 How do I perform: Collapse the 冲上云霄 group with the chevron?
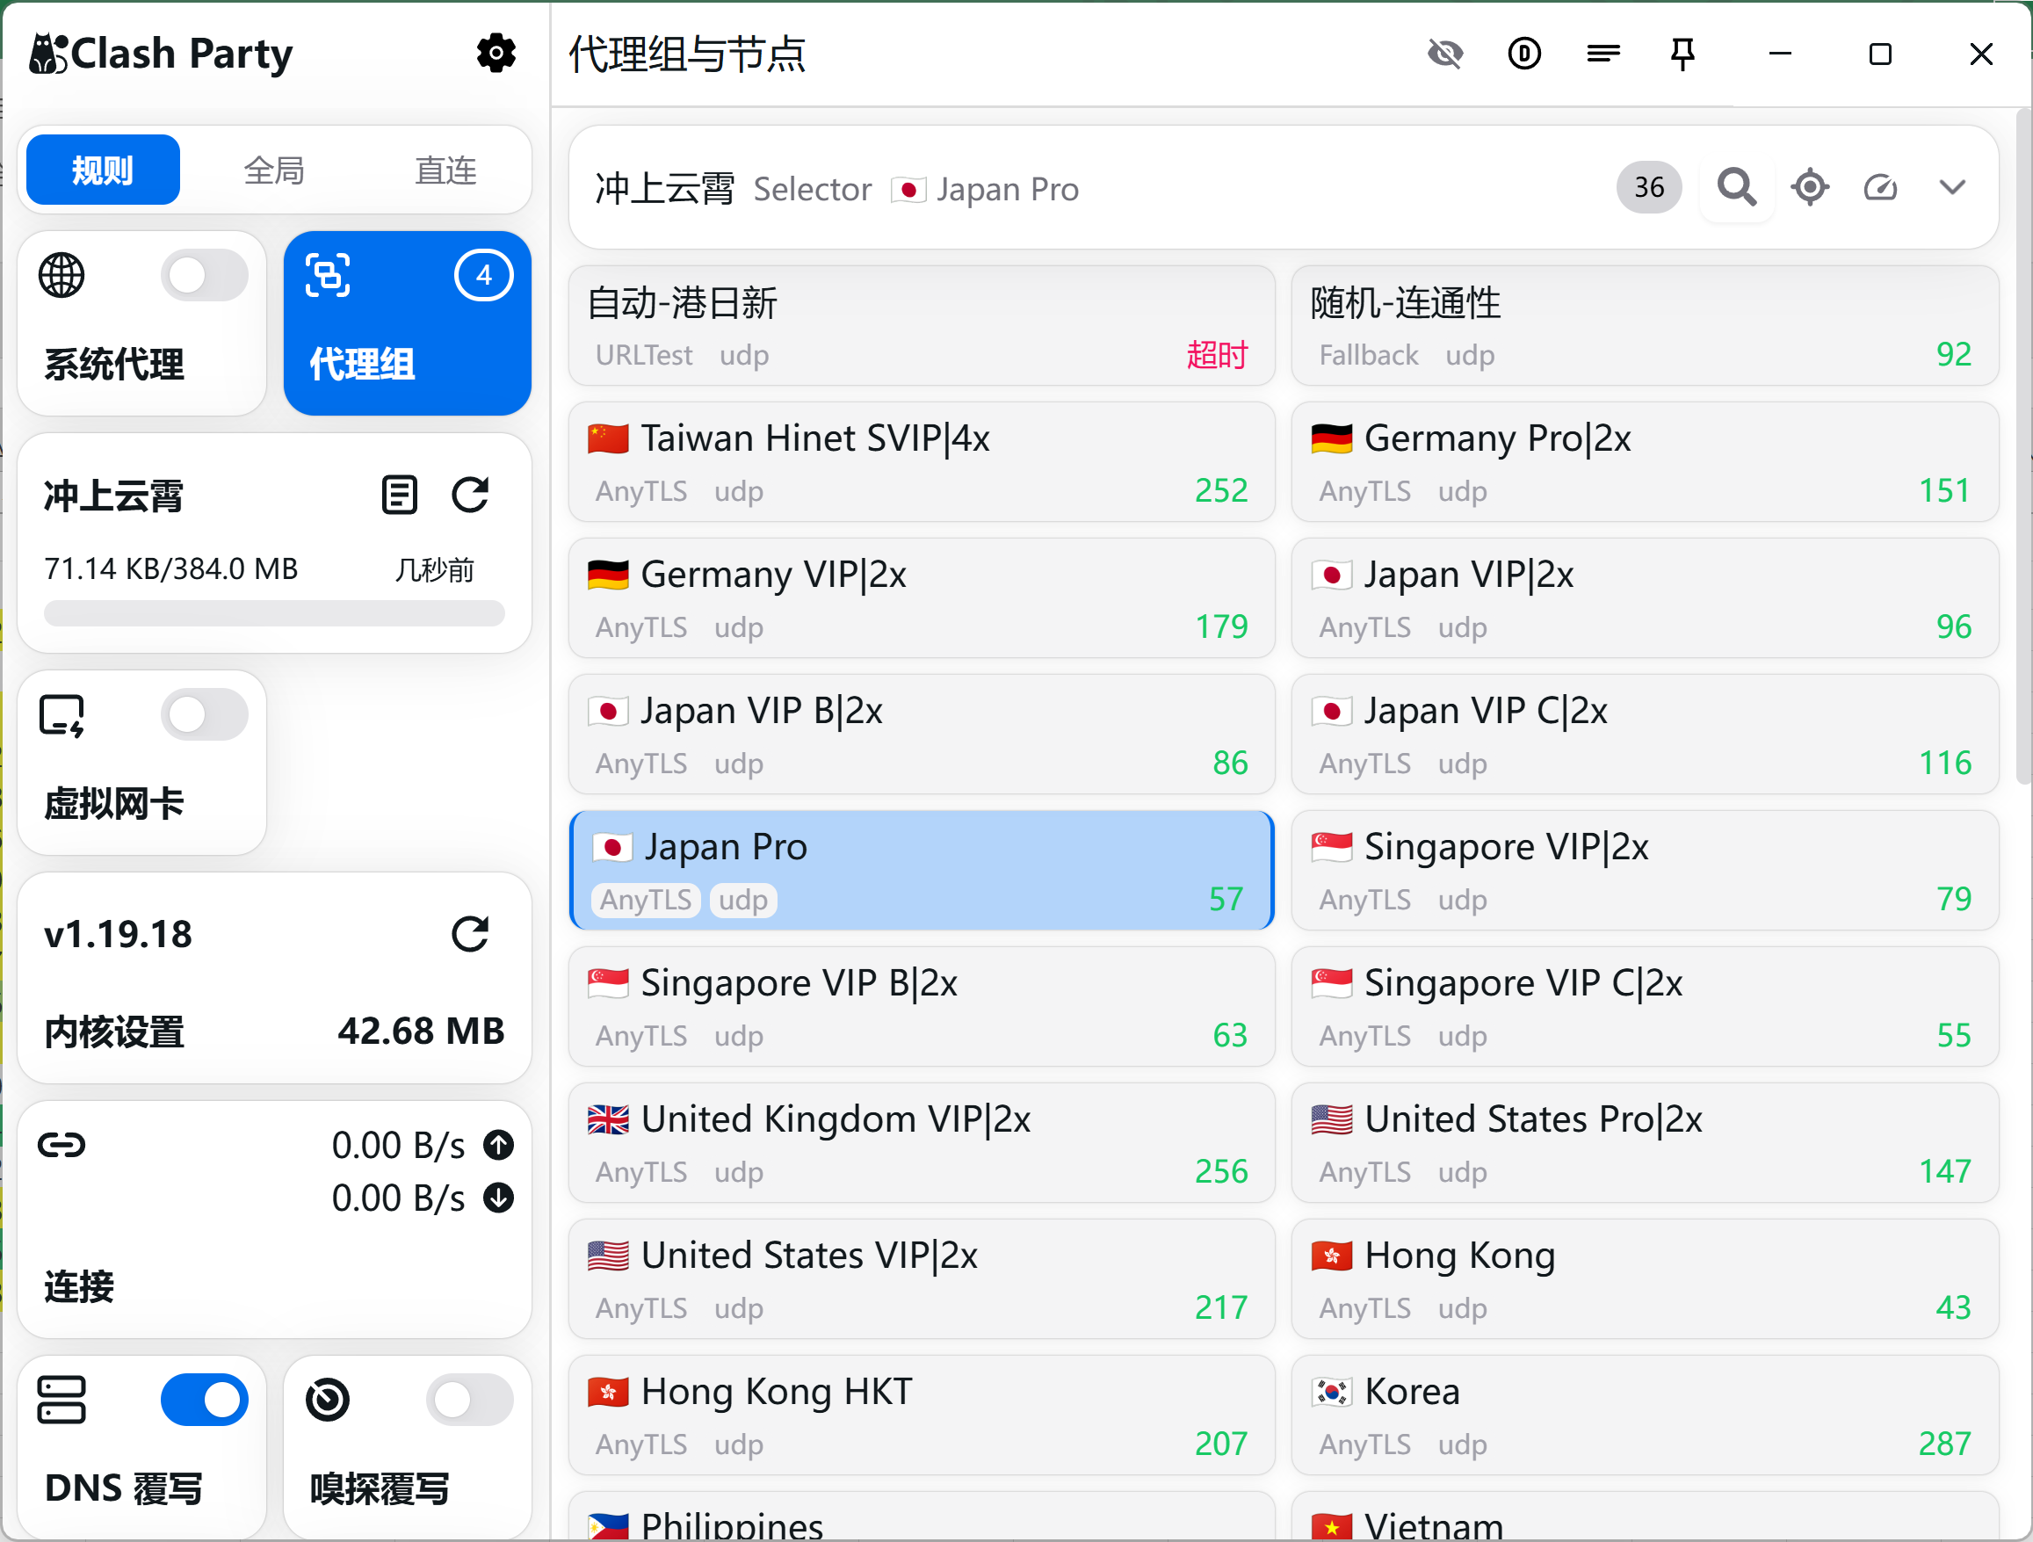(x=1952, y=188)
